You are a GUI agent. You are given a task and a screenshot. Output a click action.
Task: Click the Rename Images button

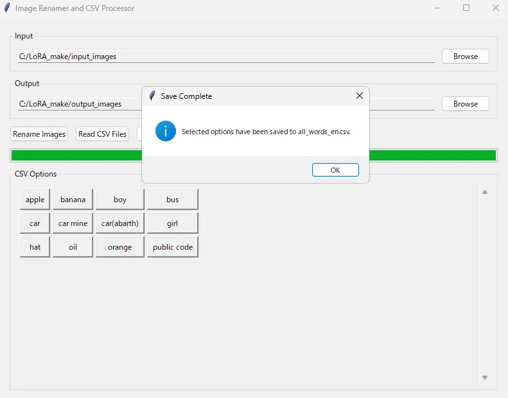coord(40,134)
